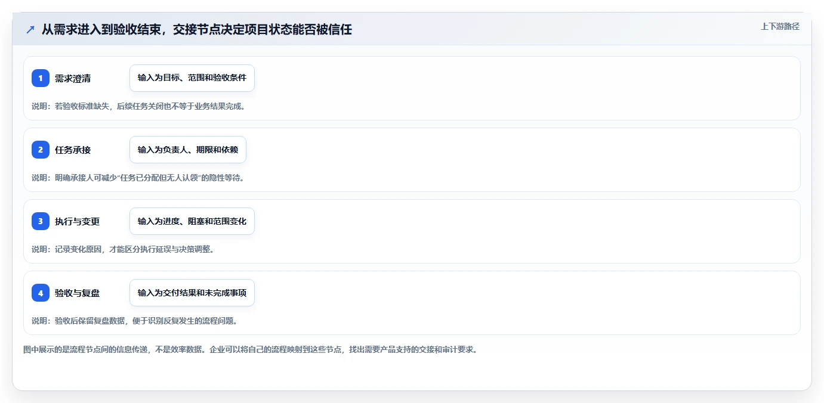The height and width of the screenshot is (403, 824).
Task: Click the step 4 number badge
Action: [41, 293]
